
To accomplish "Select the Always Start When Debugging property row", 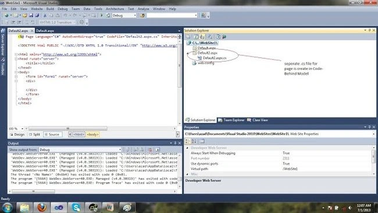I will (279, 153).
